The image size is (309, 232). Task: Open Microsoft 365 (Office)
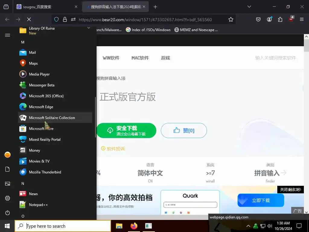tap(55, 96)
